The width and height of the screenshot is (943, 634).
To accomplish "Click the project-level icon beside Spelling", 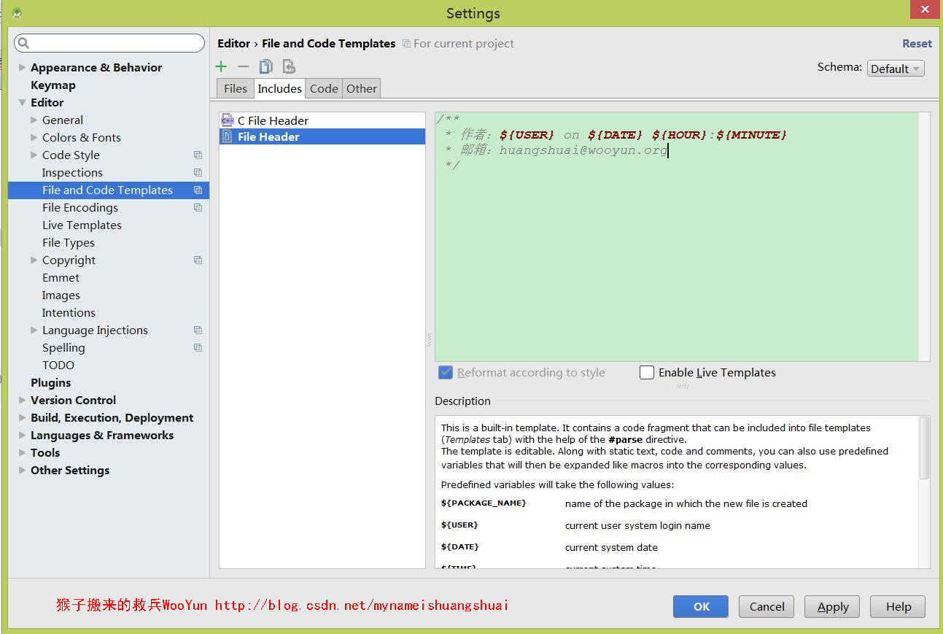I will tap(198, 348).
